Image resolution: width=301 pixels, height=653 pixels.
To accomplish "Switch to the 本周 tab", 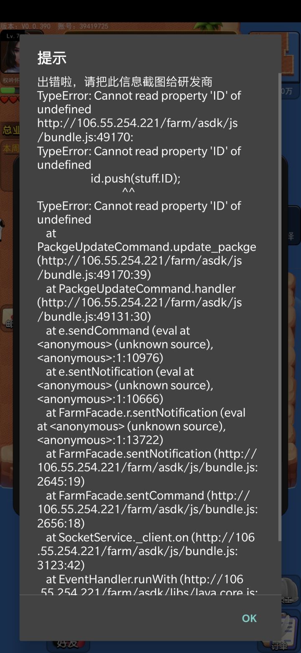I will [x=10, y=148].
